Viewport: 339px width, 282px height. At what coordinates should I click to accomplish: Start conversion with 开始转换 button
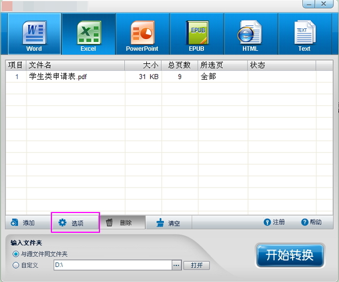pyautogui.click(x=290, y=255)
